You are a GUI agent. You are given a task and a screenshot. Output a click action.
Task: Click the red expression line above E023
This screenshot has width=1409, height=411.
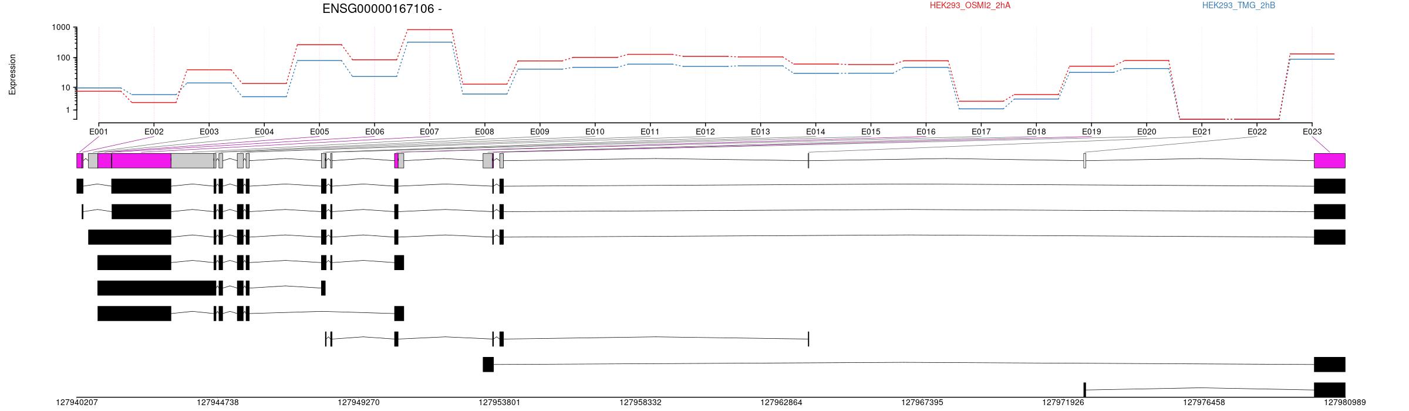[1312, 54]
